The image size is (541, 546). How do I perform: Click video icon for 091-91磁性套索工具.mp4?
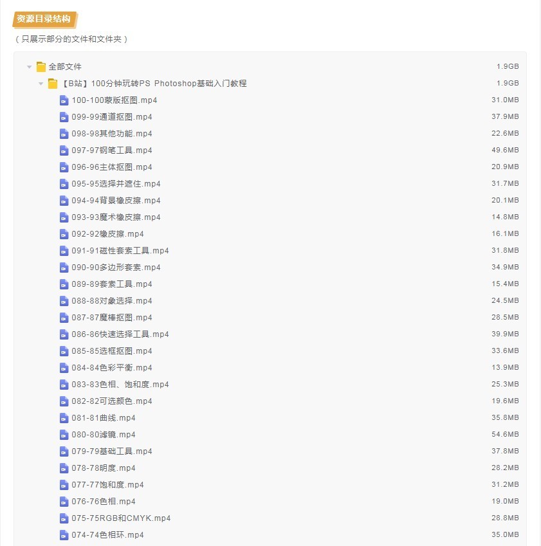click(64, 251)
